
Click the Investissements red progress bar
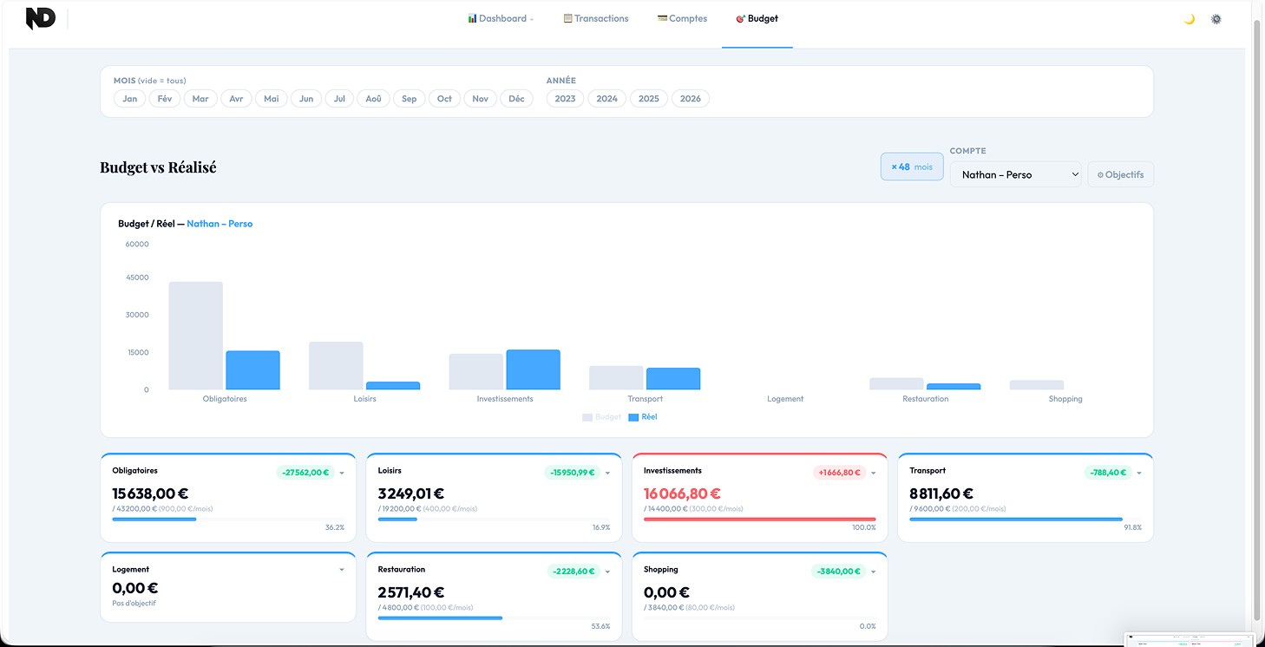click(x=760, y=519)
